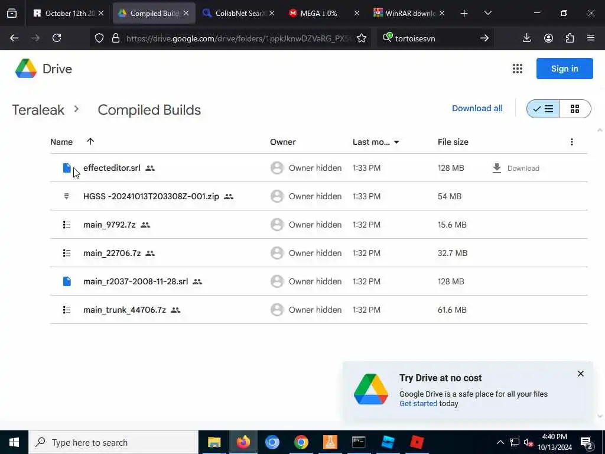Click the Firefox downloads arrow icon
Screen dimensions: 605x454
[526, 38]
